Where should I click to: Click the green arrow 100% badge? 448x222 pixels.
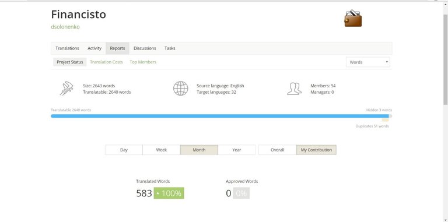click(x=169, y=193)
